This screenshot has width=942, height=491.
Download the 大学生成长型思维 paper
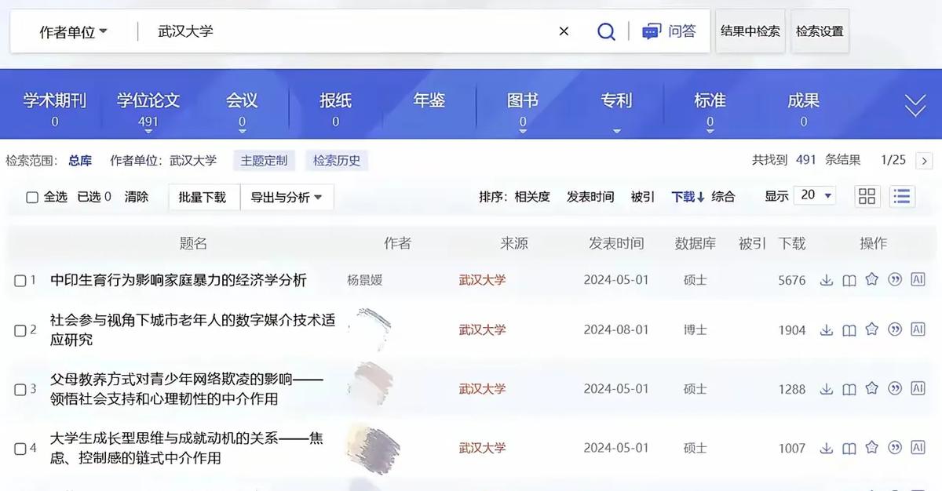(x=827, y=449)
